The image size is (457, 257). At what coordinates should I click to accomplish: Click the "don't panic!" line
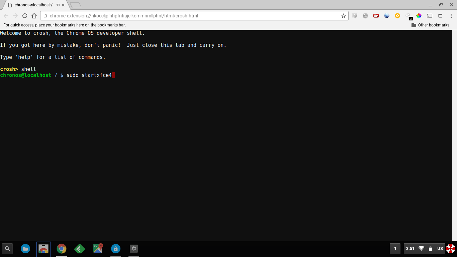pyautogui.click(x=113, y=45)
